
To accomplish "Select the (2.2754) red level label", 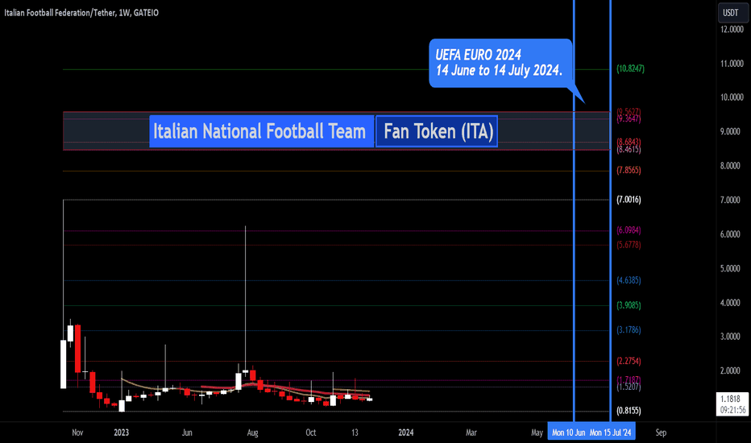I will [x=629, y=361].
